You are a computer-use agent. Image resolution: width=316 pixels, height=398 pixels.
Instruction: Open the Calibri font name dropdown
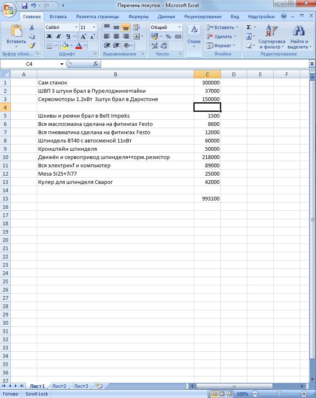pyautogui.click(x=76, y=27)
